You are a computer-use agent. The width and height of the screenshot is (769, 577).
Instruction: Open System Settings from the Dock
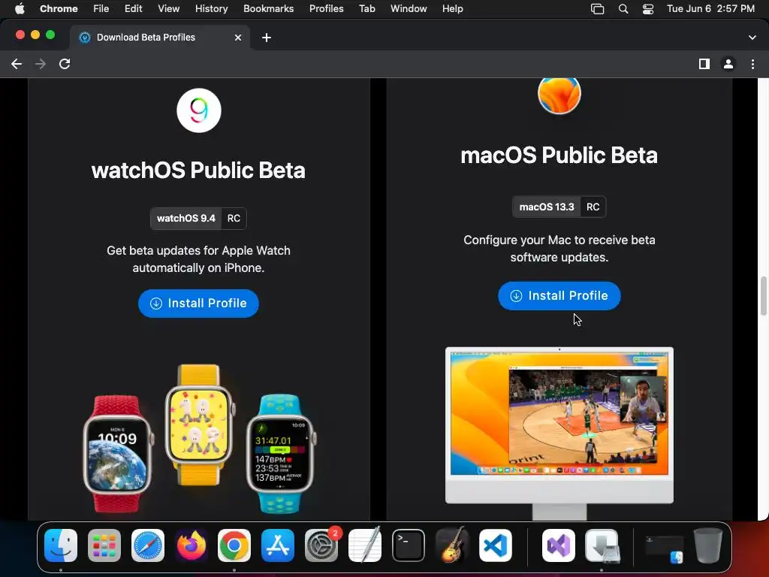coord(321,545)
